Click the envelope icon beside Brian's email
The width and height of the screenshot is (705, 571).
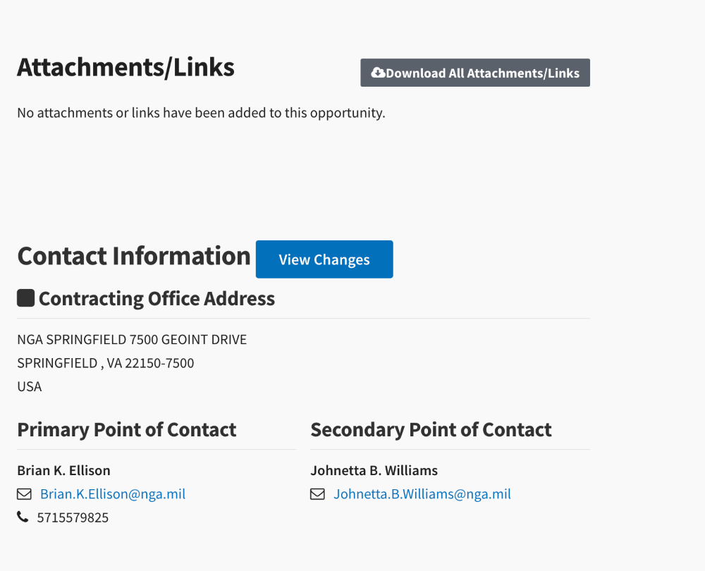[x=24, y=494]
